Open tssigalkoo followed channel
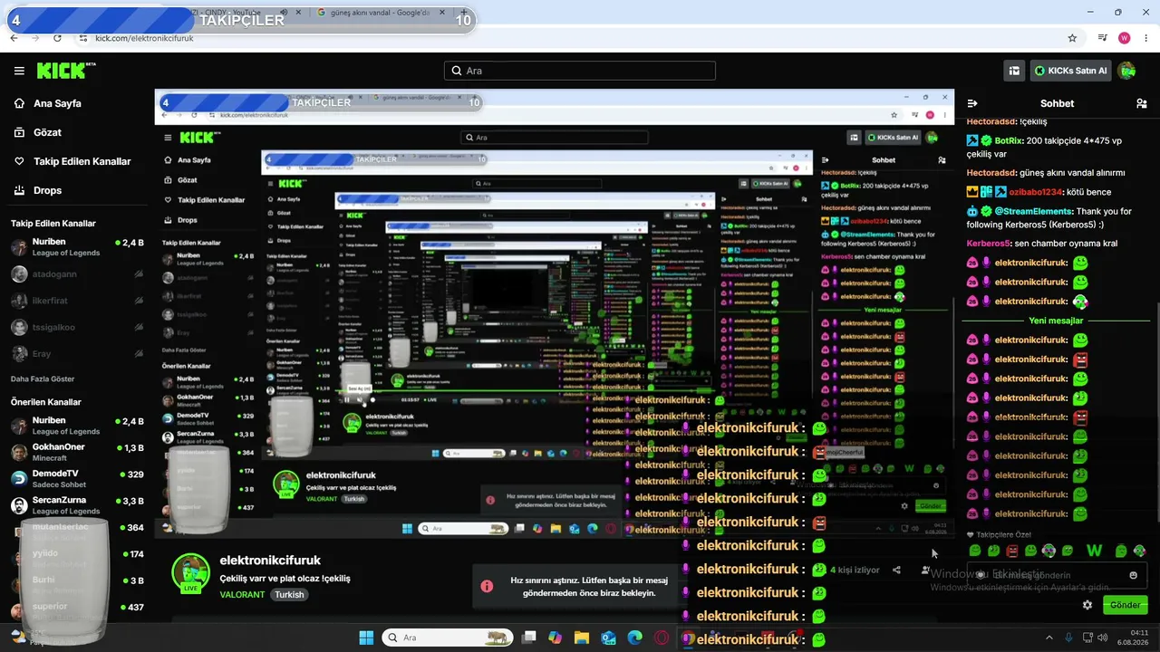 (77, 327)
